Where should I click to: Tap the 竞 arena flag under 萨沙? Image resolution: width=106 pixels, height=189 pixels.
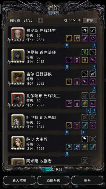67,154
